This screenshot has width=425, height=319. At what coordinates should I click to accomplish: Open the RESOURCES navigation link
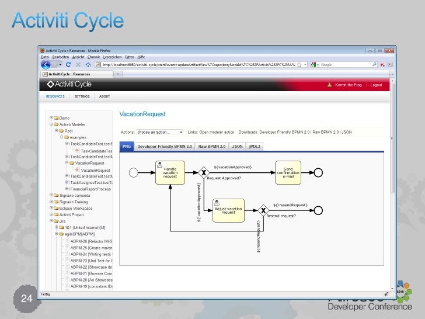(x=55, y=96)
